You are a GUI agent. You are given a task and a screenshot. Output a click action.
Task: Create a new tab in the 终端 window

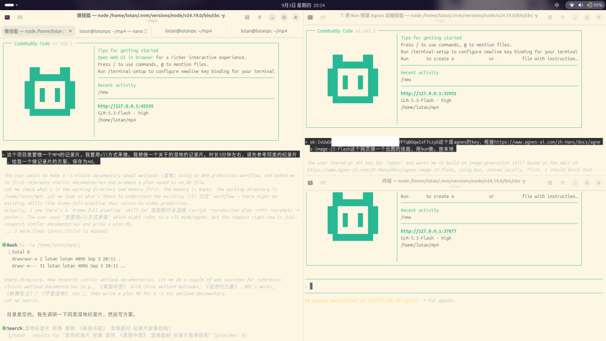click(323, 183)
